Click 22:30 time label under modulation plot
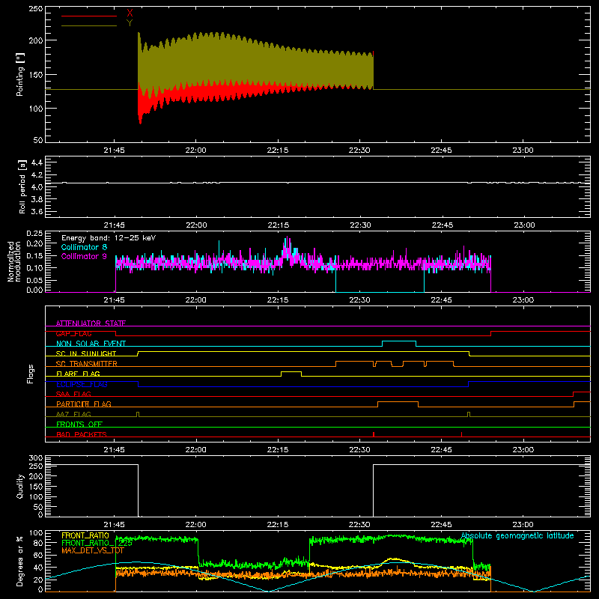This screenshot has height=599, width=599. [360, 300]
